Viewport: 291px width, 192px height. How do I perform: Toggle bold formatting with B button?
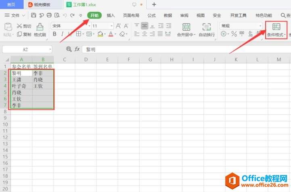54,34
